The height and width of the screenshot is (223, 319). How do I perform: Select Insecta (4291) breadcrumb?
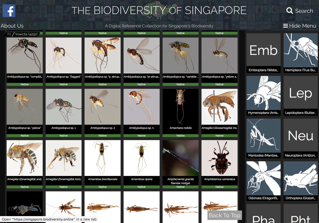26,34
